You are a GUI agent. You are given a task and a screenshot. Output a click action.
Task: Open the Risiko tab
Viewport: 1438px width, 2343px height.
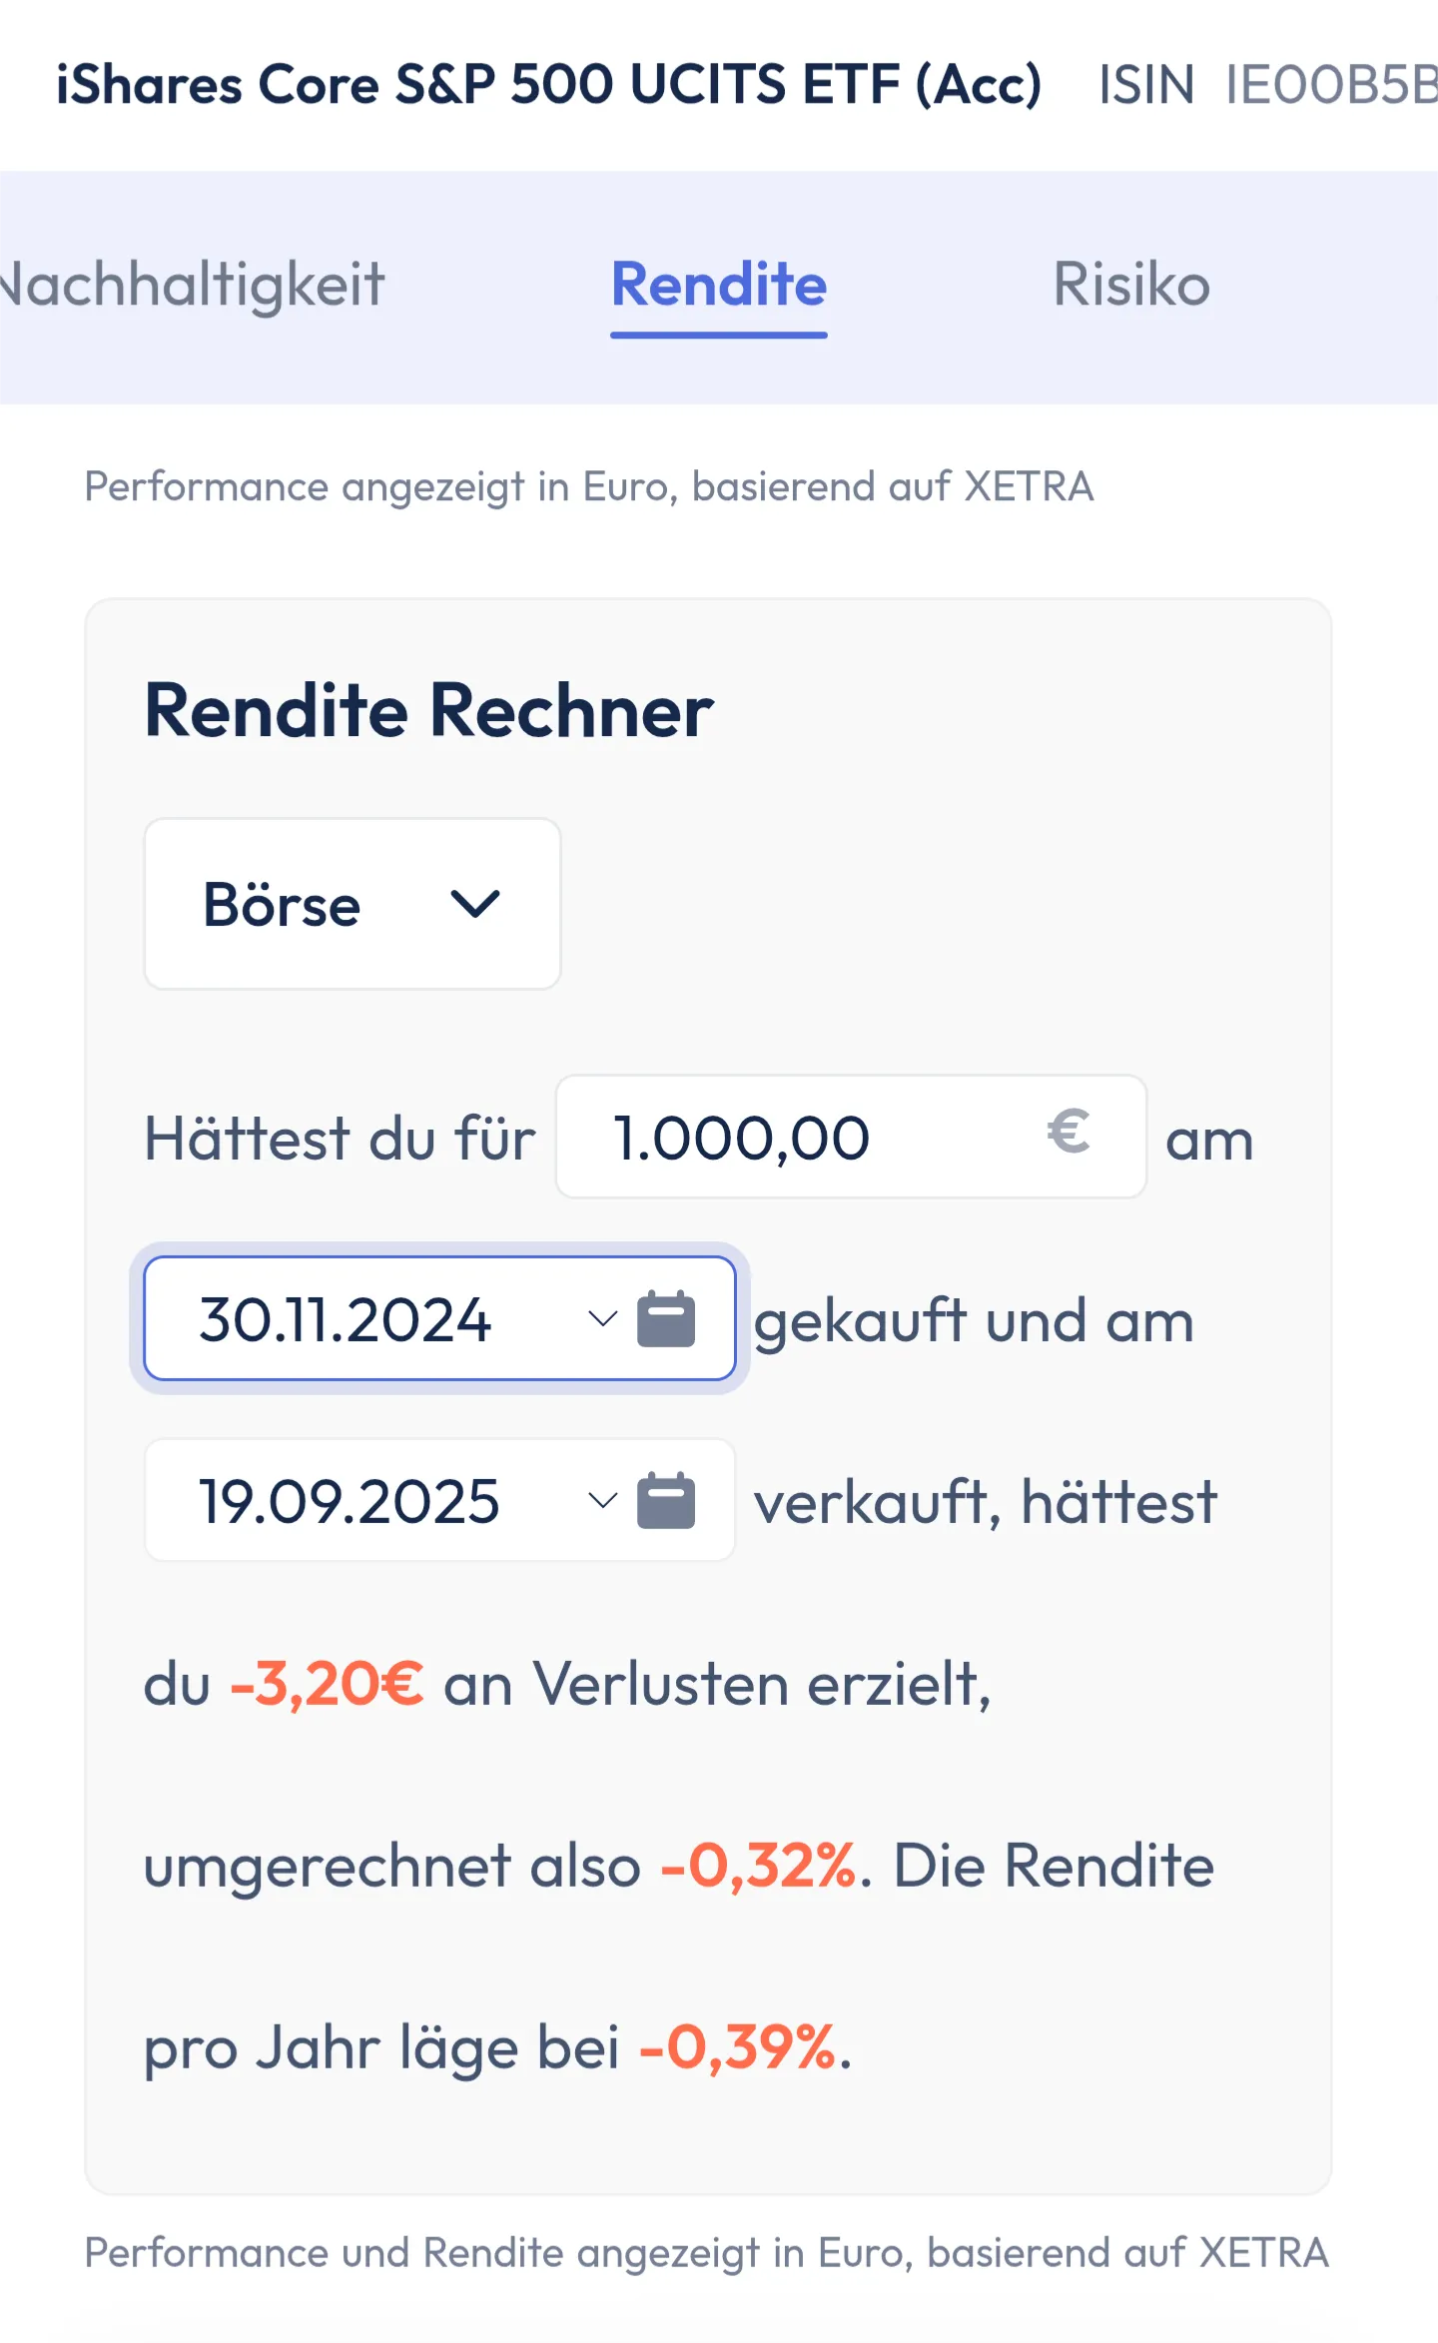click(x=1131, y=285)
